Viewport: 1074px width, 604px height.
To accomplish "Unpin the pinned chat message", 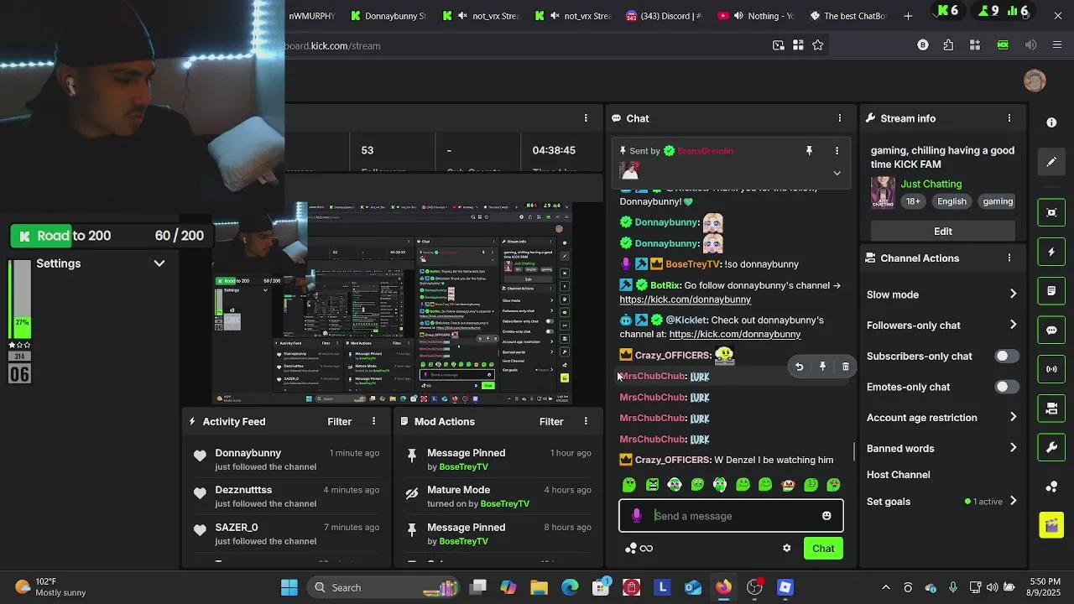I will 809,151.
